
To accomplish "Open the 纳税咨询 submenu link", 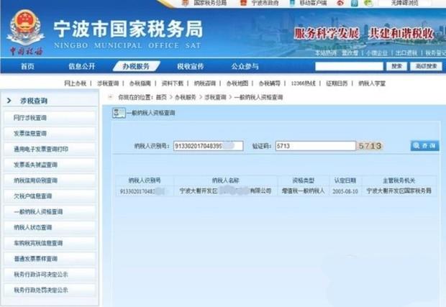I will point(205,83).
